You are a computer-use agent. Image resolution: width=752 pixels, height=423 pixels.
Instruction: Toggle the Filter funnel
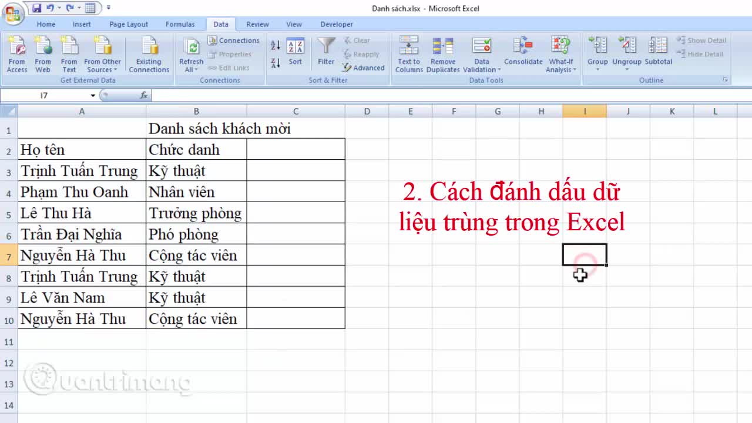click(326, 52)
